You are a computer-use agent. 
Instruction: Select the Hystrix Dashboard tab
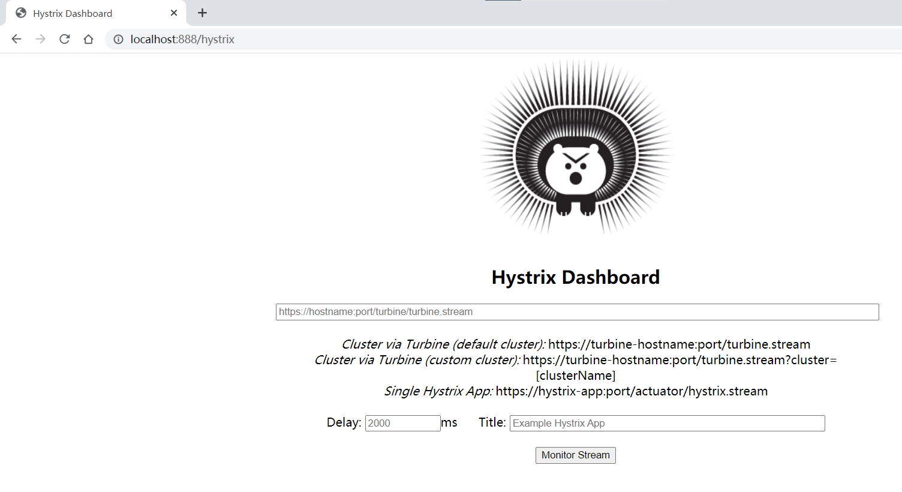click(96, 13)
